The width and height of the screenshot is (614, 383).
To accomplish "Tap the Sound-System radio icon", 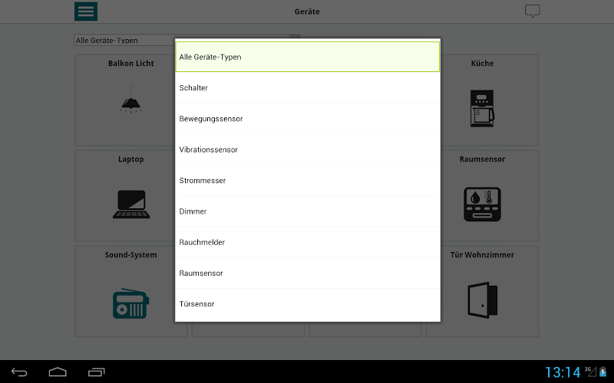I will pyautogui.click(x=130, y=303).
